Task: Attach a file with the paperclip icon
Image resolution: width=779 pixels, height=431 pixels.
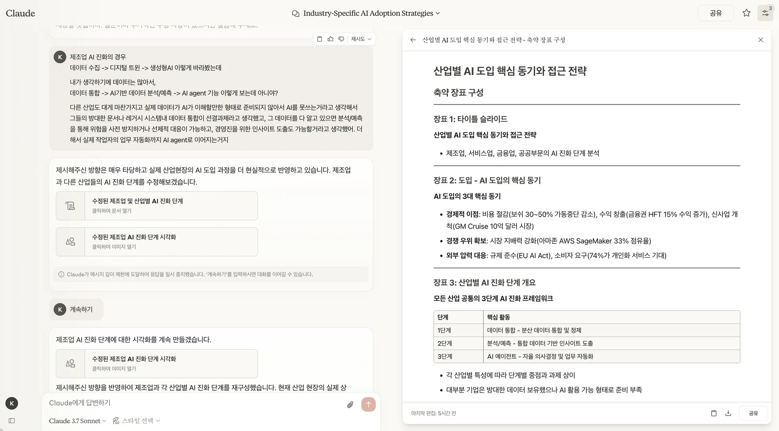Action: click(350, 404)
